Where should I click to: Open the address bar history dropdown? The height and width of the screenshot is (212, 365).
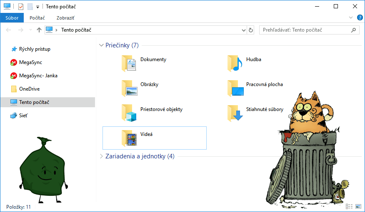click(244, 30)
